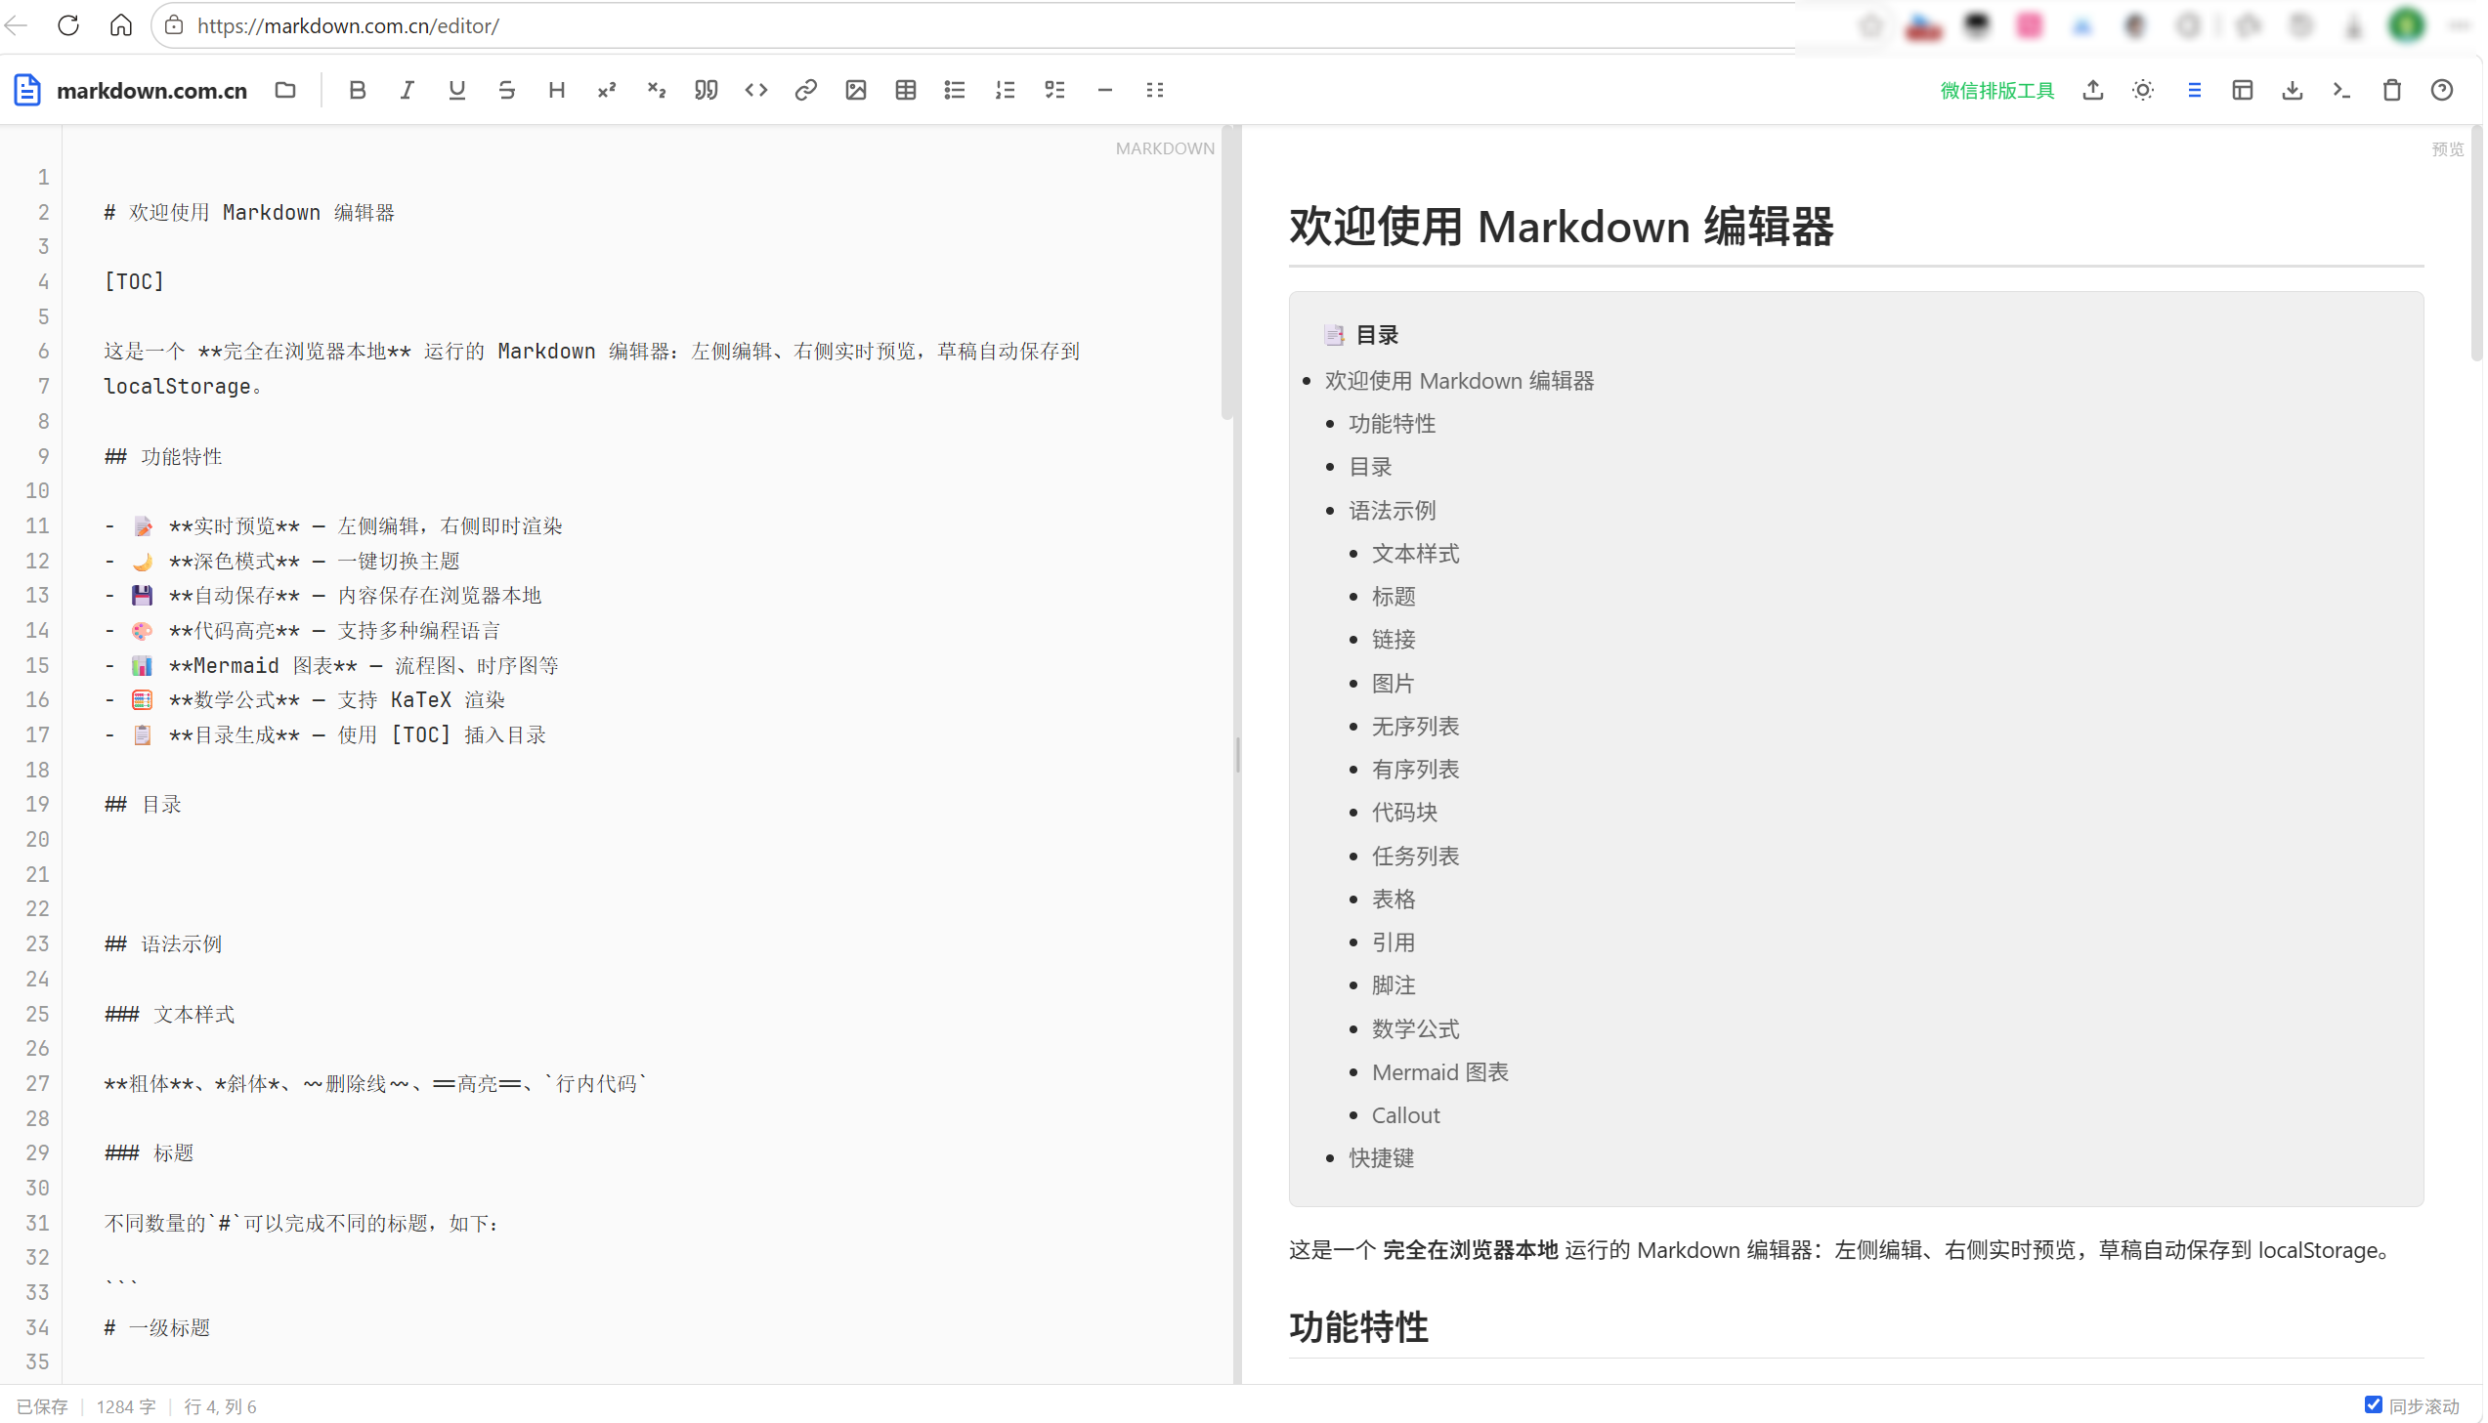This screenshot has width=2488, height=1423.
Task: Click the editor pane vertical scrollbar
Action: click(x=1227, y=273)
